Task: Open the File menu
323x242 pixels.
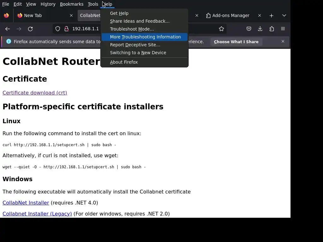Action: click(x=6, y=4)
